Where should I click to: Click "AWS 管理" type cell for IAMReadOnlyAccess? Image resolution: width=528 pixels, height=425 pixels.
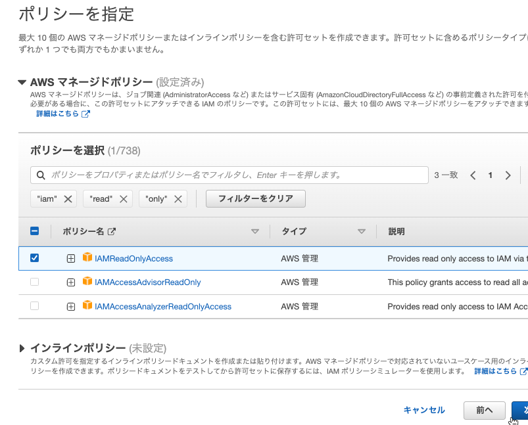tap(299, 258)
